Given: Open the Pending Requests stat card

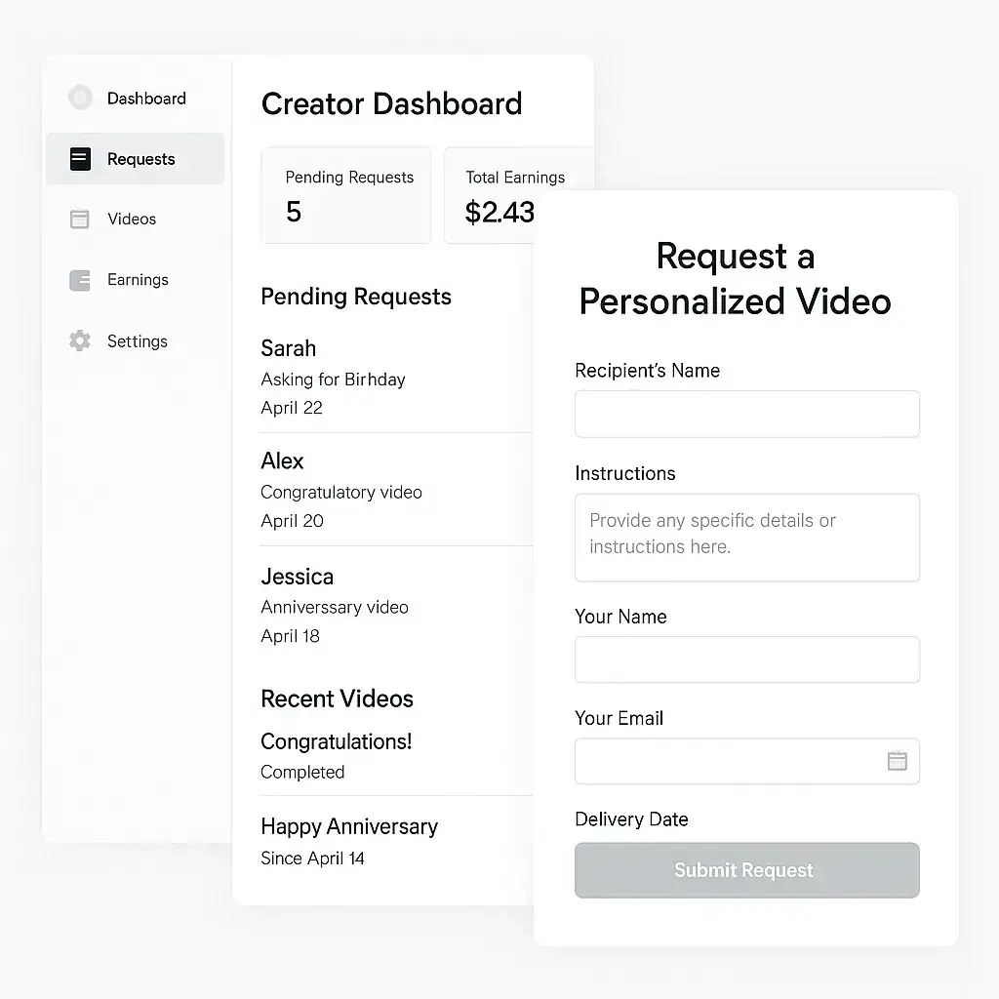Looking at the screenshot, I should point(346,195).
